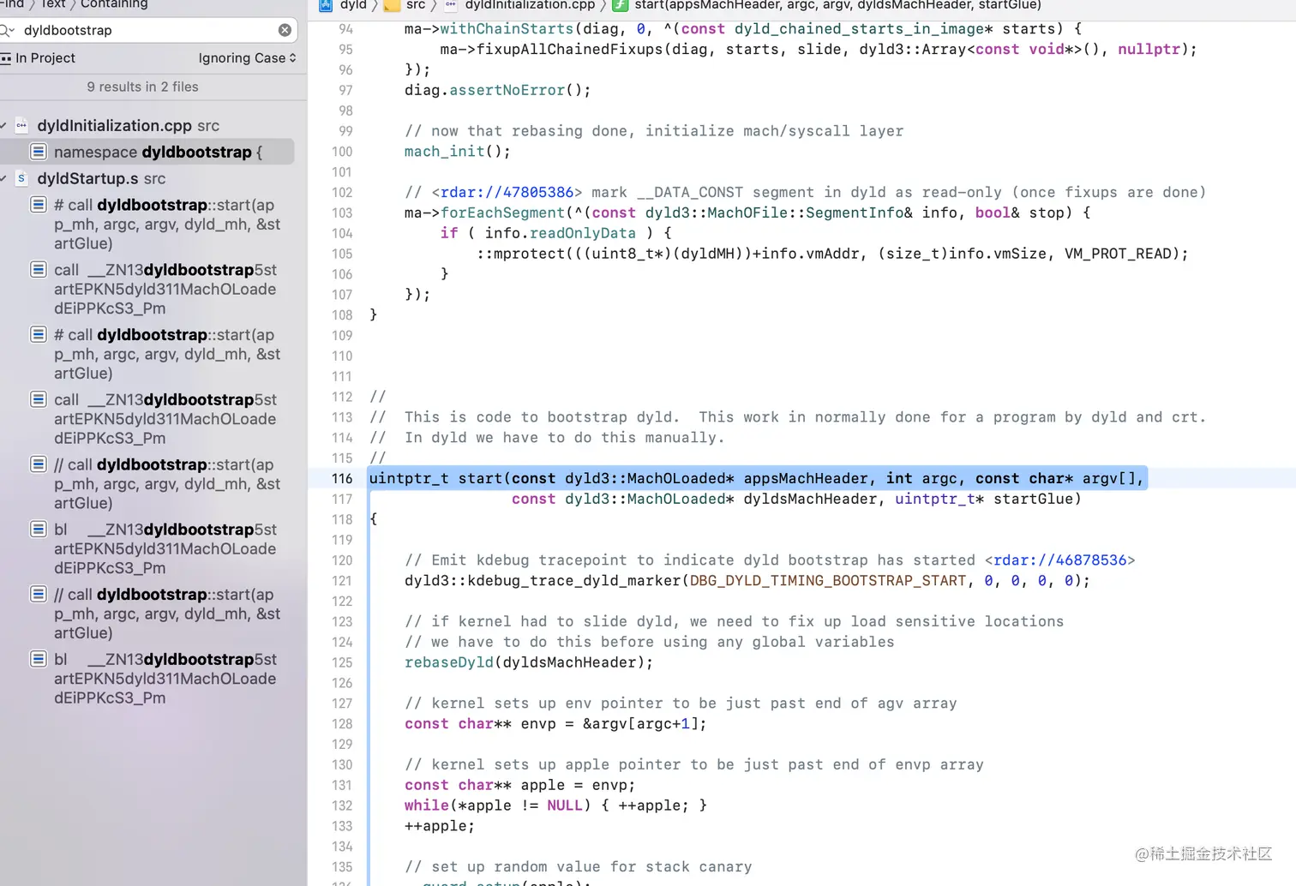
Task: Click the src folder icon in the jump bar
Action: click(392, 5)
